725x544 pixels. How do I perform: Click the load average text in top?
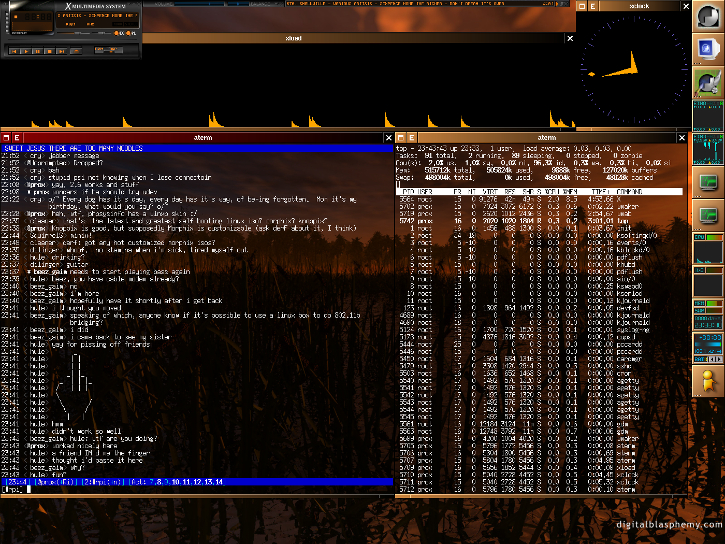click(577, 148)
